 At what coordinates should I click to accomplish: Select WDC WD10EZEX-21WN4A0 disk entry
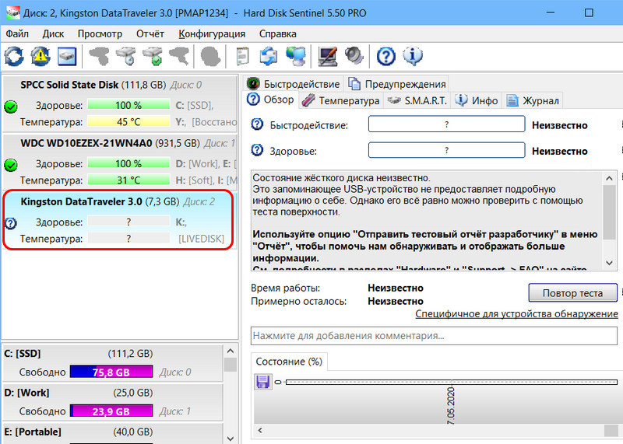120,162
